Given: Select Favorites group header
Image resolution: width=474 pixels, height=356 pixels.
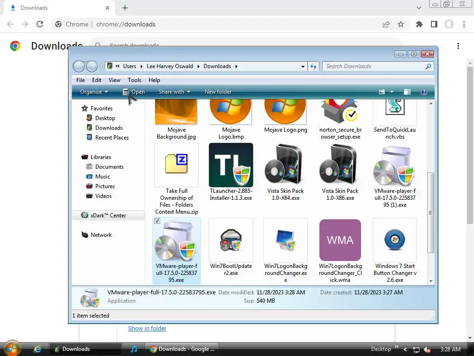Looking at the screenshot, I should coord(101,108).
